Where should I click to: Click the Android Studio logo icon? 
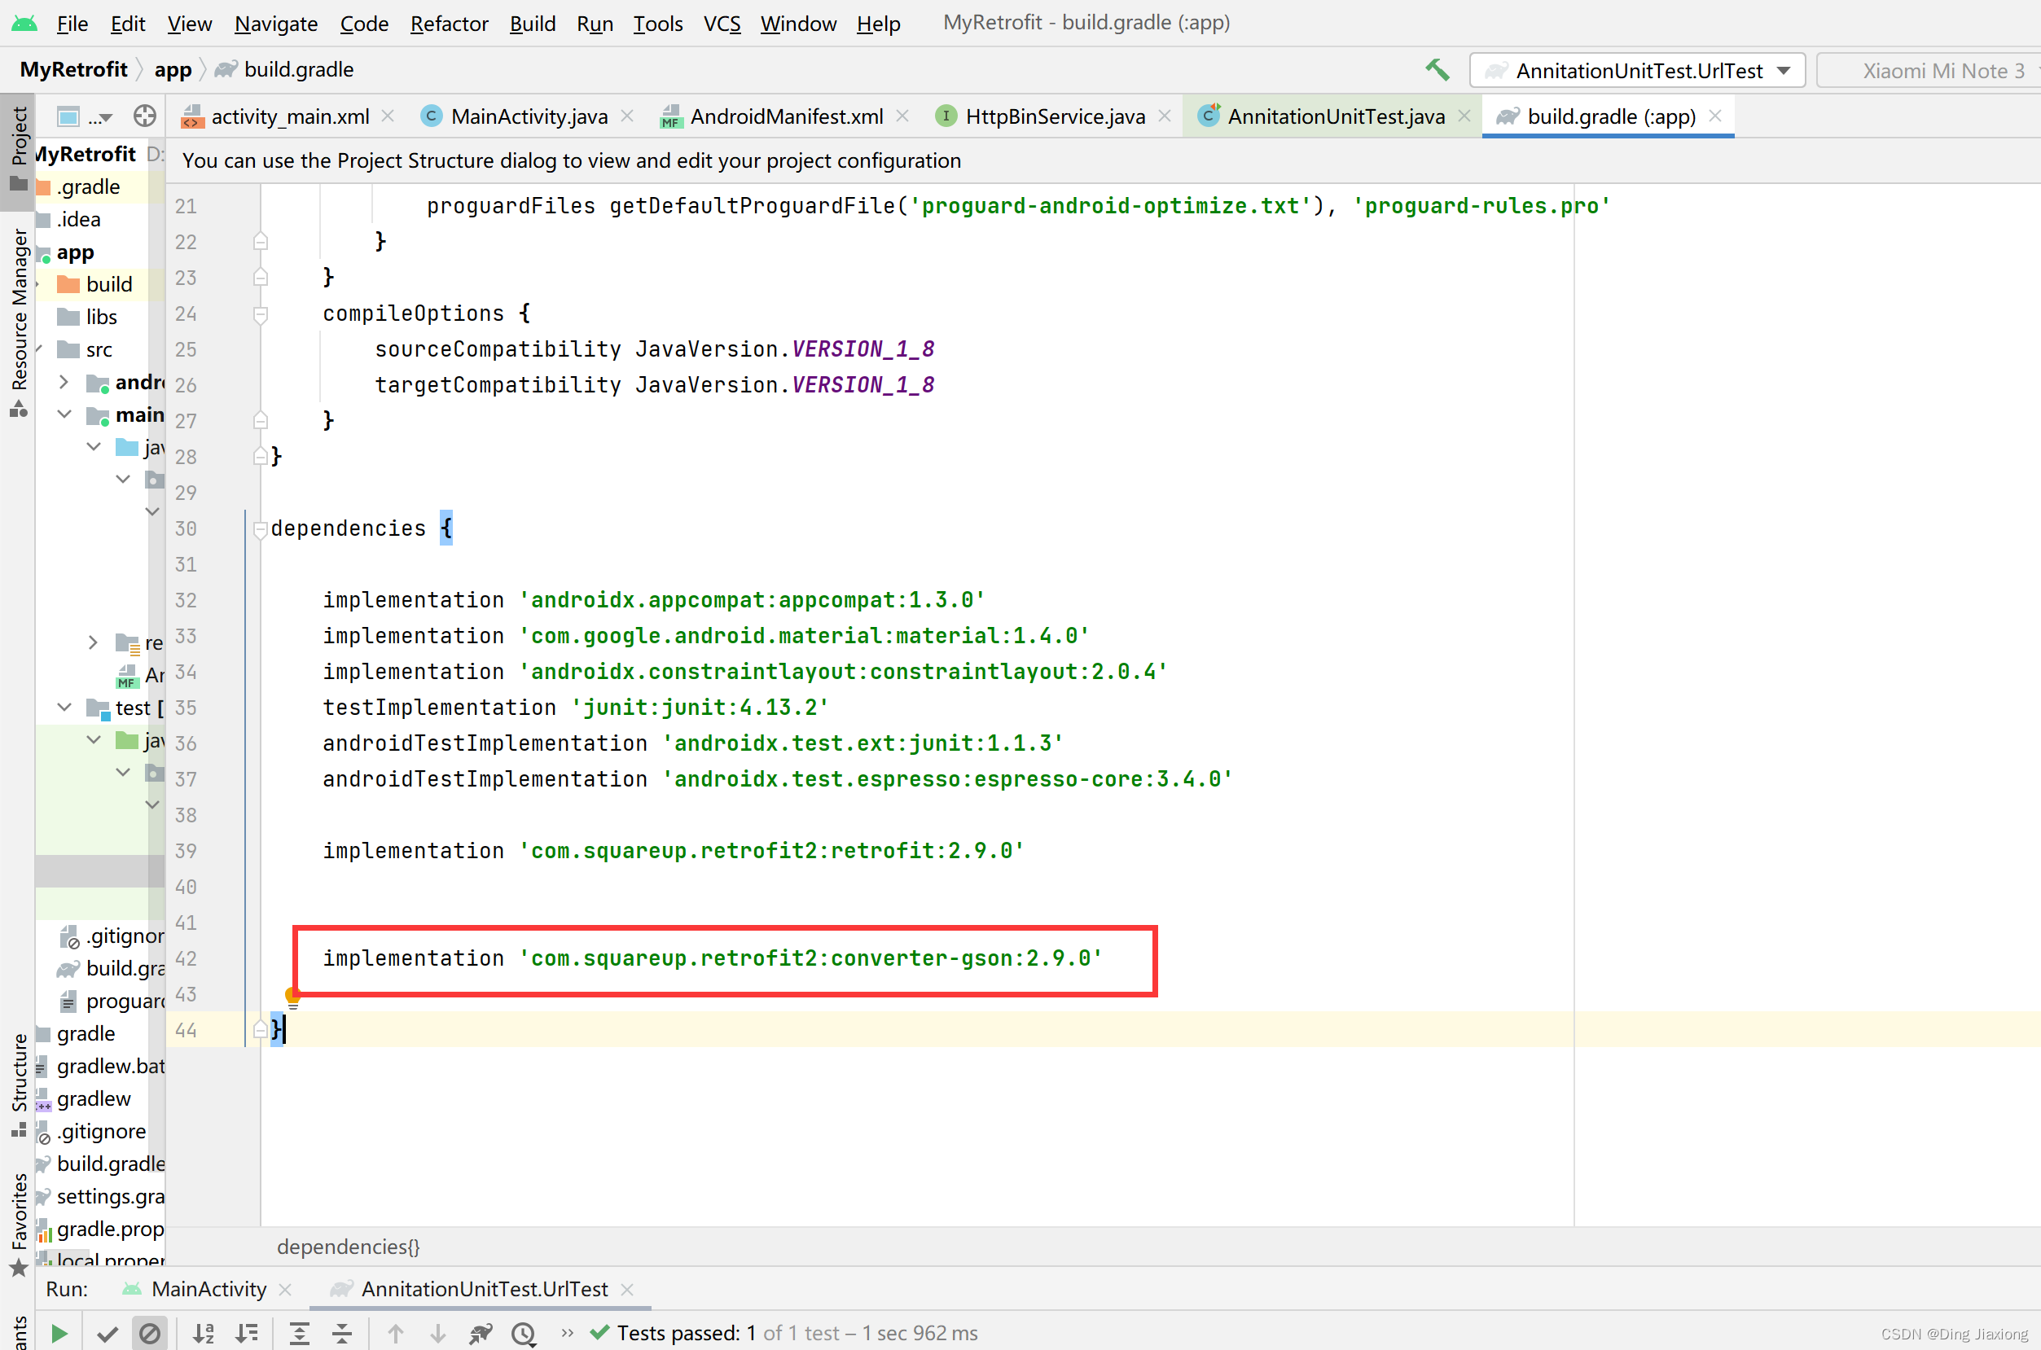[24, 24]
